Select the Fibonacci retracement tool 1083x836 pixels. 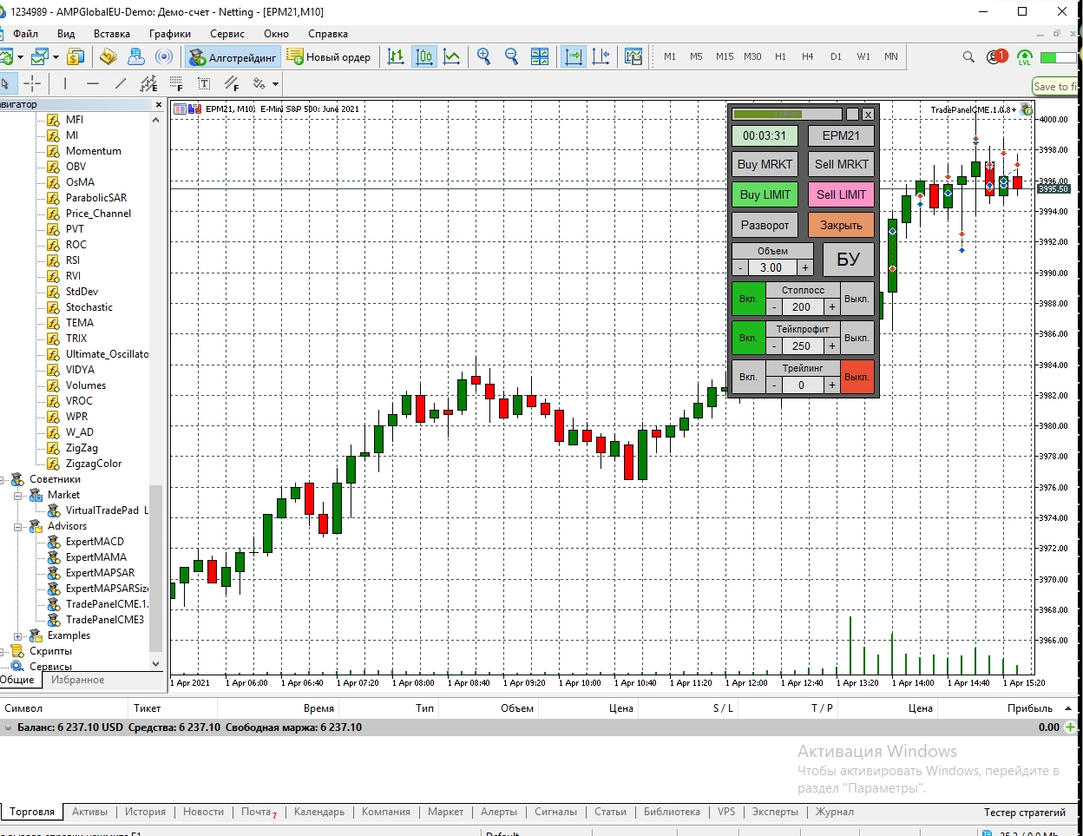coord(176,83)
